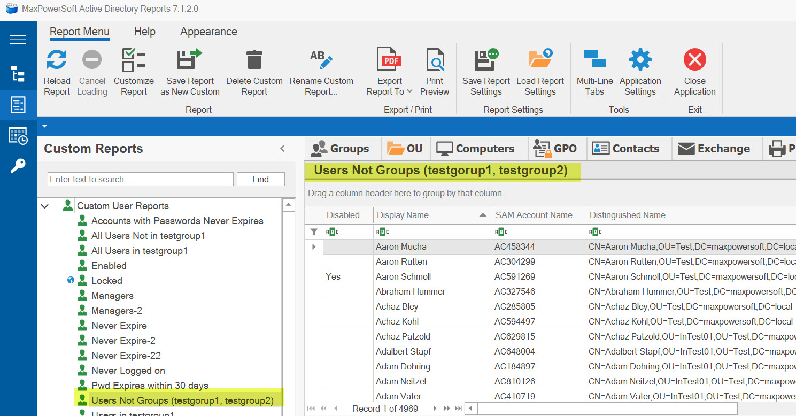Sort by Distinguished Name column
Image resolution: width=796 pixels, height=416 pixels.
[691, 215]
